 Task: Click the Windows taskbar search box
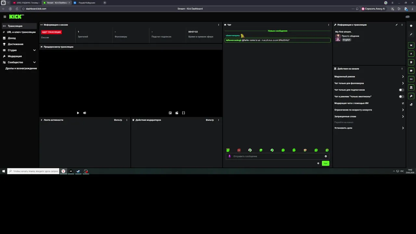coord(33,171)
